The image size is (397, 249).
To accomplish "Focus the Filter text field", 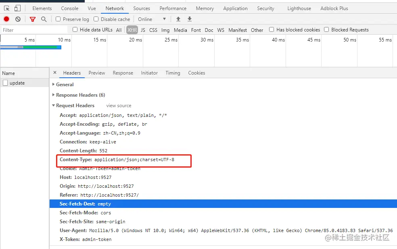I will tap(34, 30).
